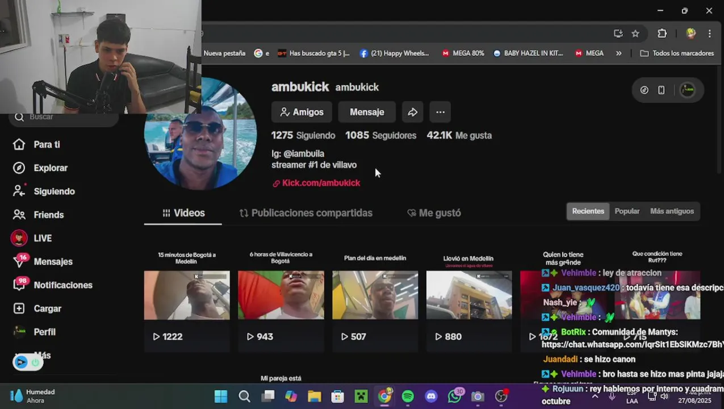Open the Nueva pestaña bookmark
Viewport: 724px width, 409px height.
click(x=224, y=53)
